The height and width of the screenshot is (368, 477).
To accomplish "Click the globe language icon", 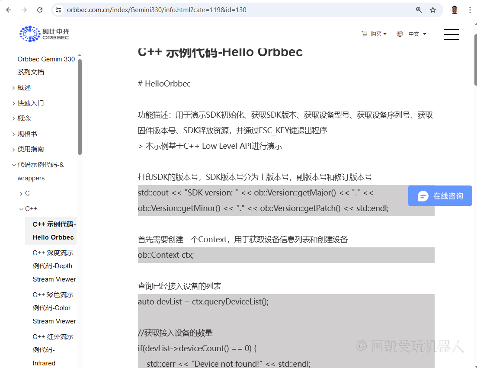I will tap(400, 34).
